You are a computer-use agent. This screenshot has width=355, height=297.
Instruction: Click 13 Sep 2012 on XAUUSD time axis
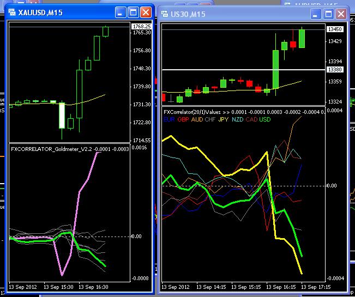[x=23, y=287]
